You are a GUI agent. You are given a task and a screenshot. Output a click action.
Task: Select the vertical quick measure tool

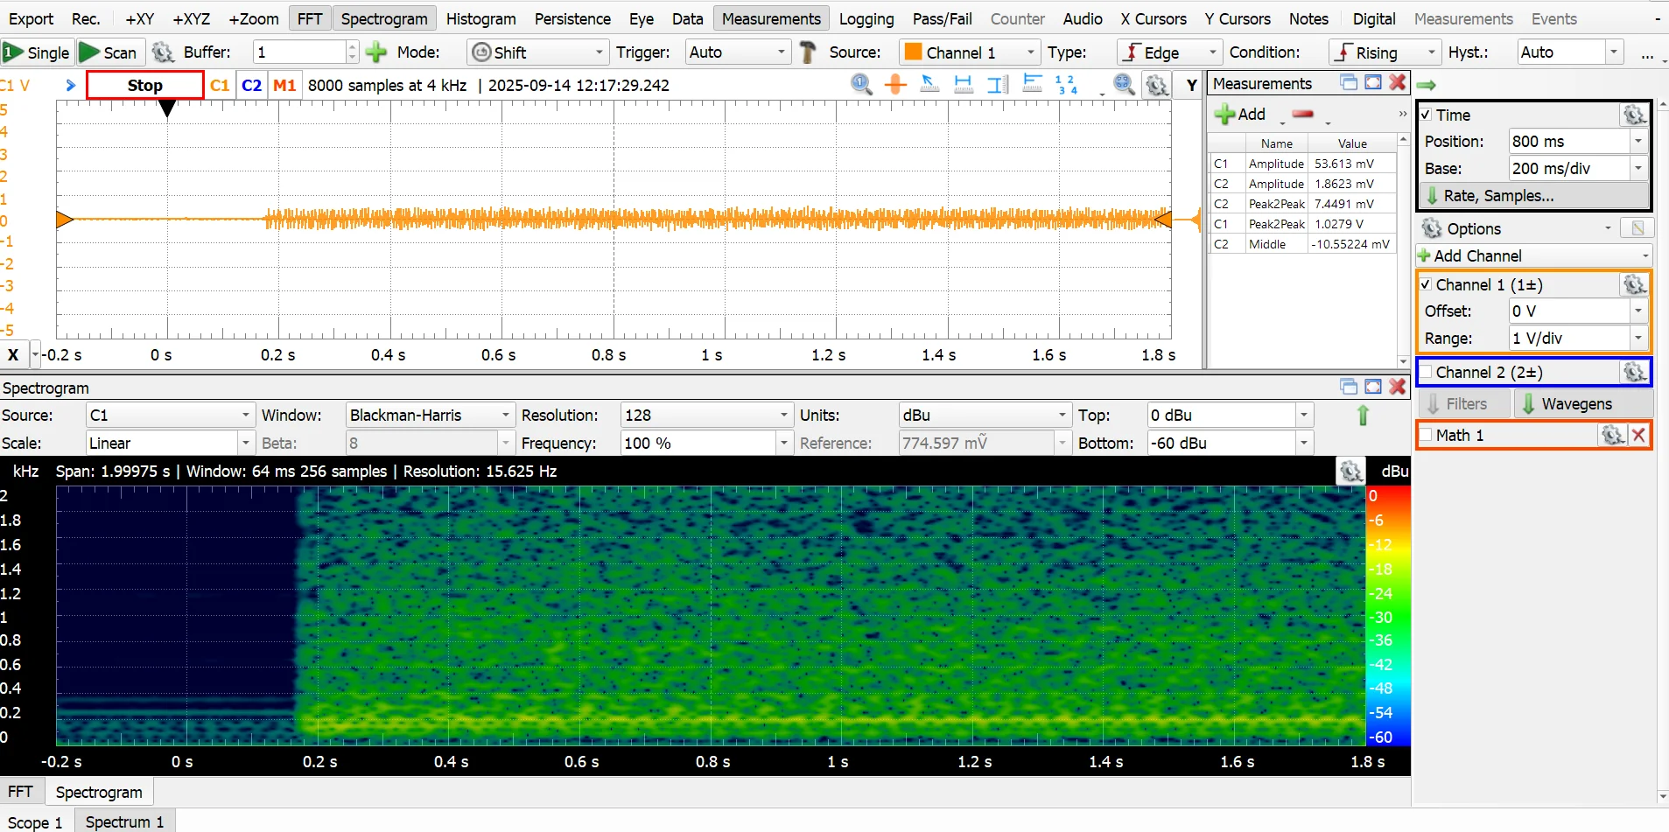click(x=998, y=84)
